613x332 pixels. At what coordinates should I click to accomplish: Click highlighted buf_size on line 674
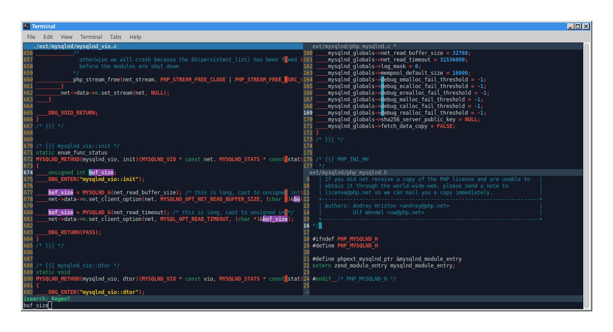tap(101, 172)
